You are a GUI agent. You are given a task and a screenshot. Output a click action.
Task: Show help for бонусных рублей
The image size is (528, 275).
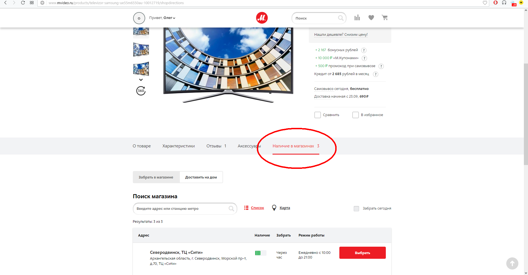(x=364, y=50)
